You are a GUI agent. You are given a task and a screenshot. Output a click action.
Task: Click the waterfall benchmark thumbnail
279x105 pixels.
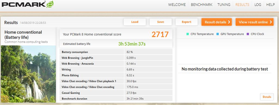tap(28, 74)
